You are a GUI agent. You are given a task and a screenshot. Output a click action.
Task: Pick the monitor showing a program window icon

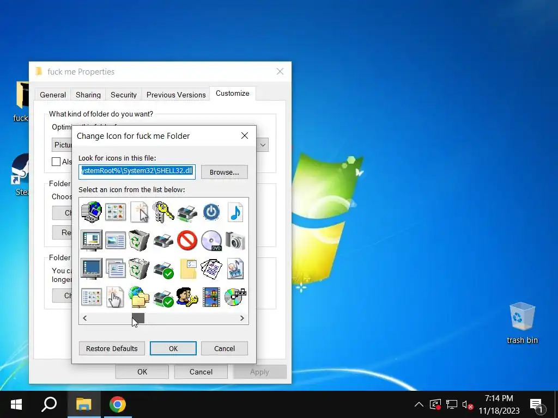pos(92,240)
